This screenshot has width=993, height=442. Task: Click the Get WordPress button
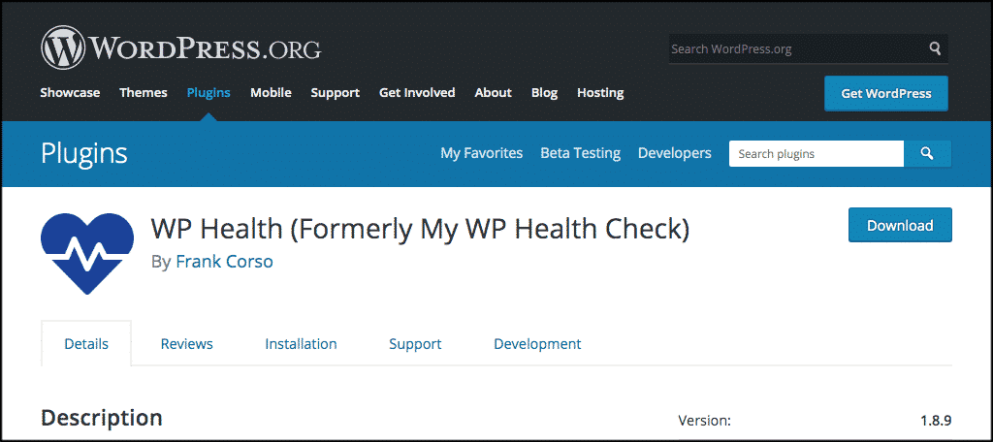click(x=885, y=94)
